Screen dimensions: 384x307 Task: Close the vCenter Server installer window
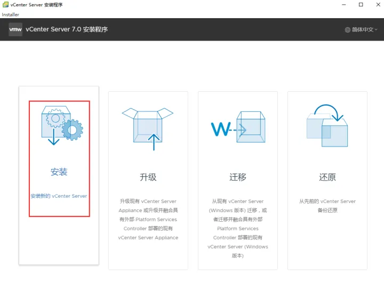click(x=378, y=5)
